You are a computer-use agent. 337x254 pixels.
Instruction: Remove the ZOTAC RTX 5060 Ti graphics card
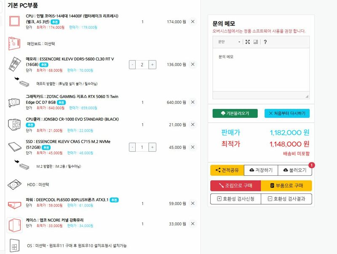click(193, 102)
